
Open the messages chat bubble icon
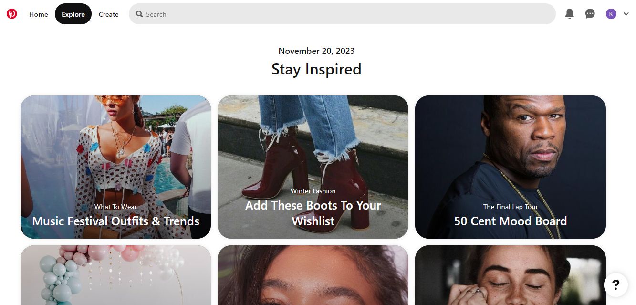[590, 14]
